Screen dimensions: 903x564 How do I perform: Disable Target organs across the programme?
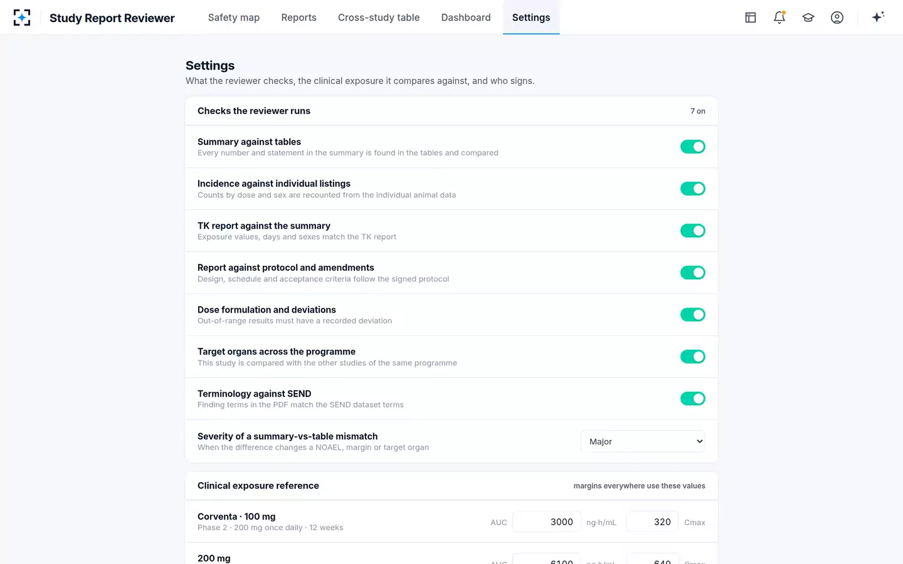point(693,357)
